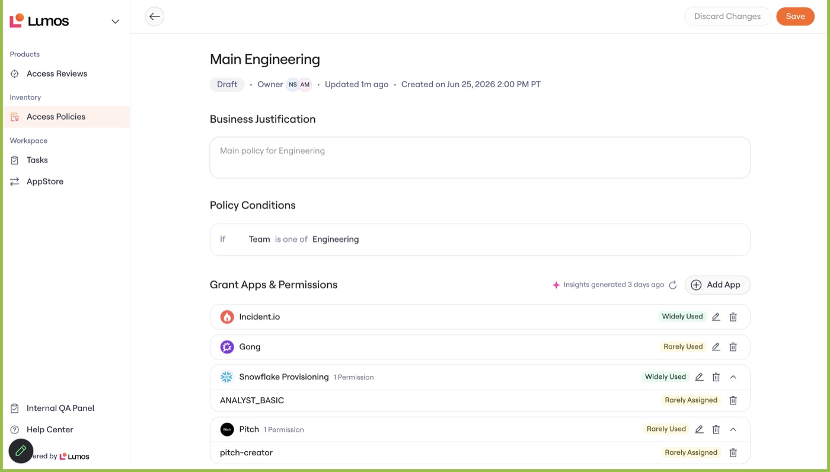Click Pitch's 1 Permission label
830x472 pixels.
pyautogui.click(x=284, y=429)
